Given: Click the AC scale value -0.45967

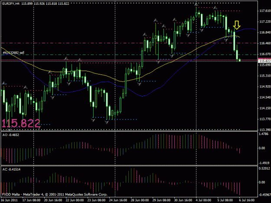Looking at the screenshot, I should (264, 195).
